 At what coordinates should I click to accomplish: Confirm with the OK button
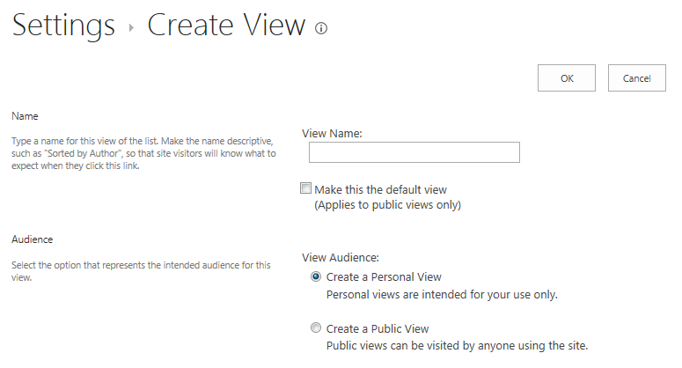point(567,78)
